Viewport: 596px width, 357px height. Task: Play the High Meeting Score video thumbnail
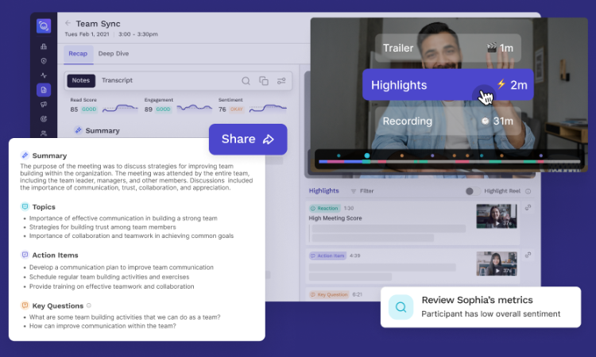click(x=497, y=216)
